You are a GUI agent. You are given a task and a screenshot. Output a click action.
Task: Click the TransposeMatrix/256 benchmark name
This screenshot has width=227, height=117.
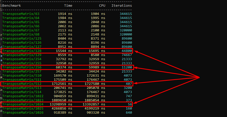click(22, 67)
